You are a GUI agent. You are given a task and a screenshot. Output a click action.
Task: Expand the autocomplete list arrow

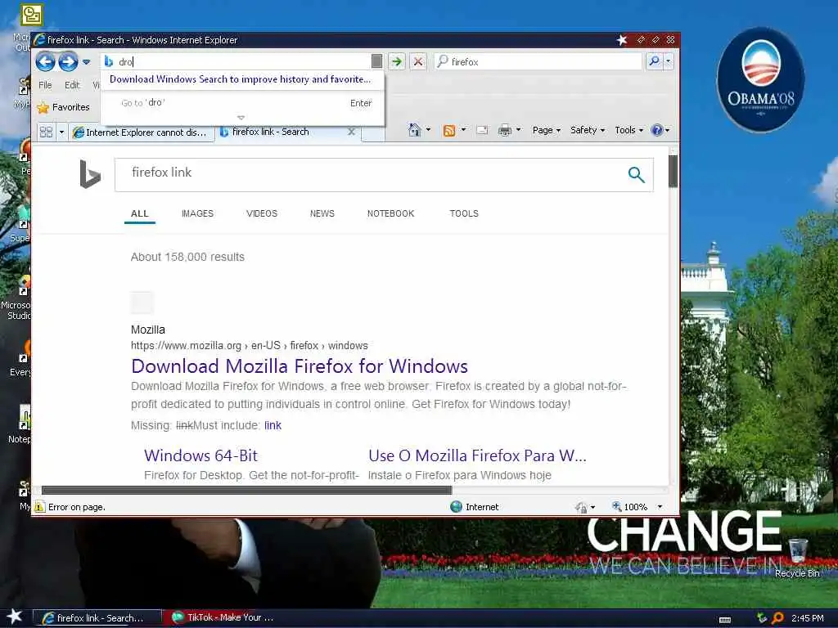(241, 118)
